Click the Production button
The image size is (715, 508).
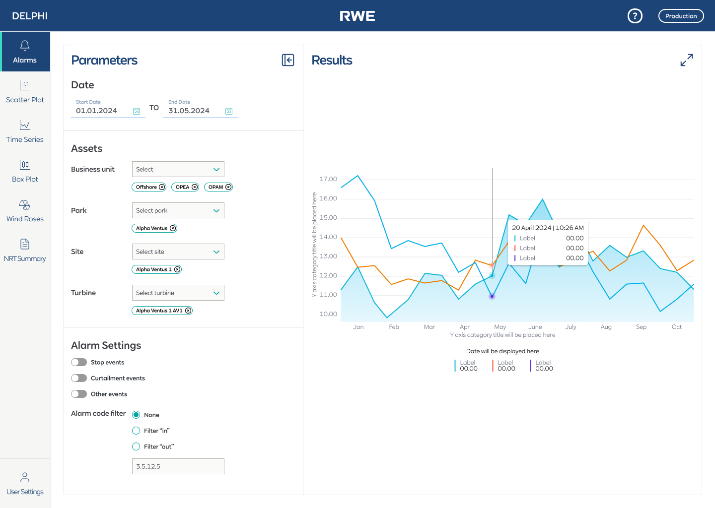(x=681, y=15)
